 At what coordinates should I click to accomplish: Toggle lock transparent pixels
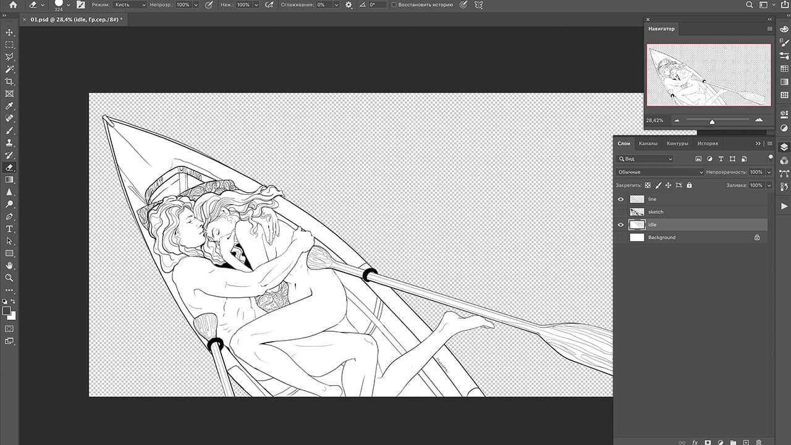click(648, 185)
